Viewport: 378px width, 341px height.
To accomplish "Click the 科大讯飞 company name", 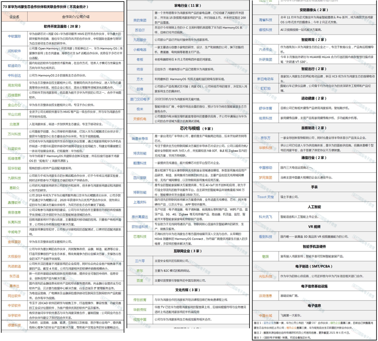I will click(265, 217).
